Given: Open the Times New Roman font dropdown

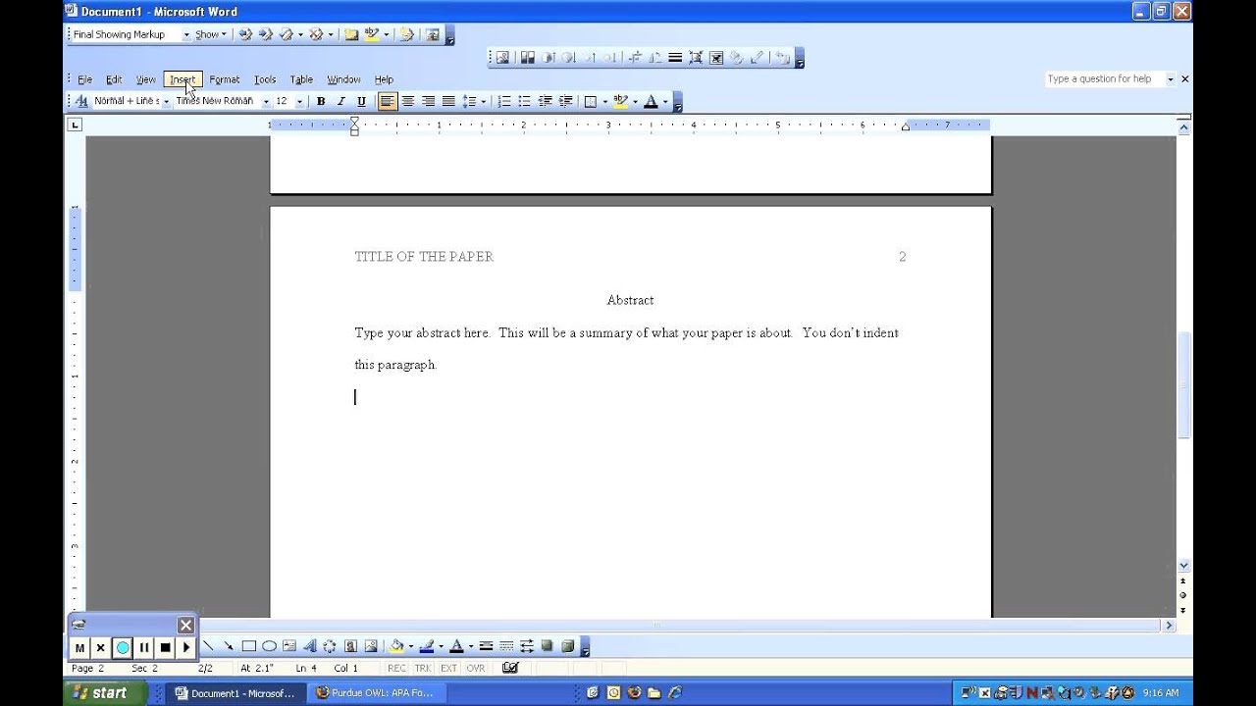Looking at the screenshot, I should tap(266, 101).
